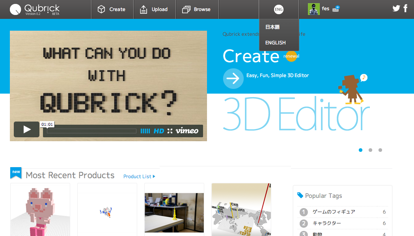
Task: Show the second carousel slide
Action: tap(371, 150)
